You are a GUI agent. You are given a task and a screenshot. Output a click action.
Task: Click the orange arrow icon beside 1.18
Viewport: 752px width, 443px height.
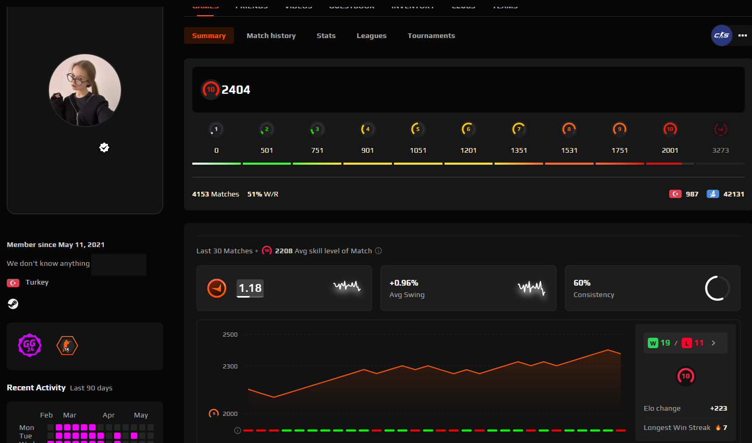tap(217, 288)
